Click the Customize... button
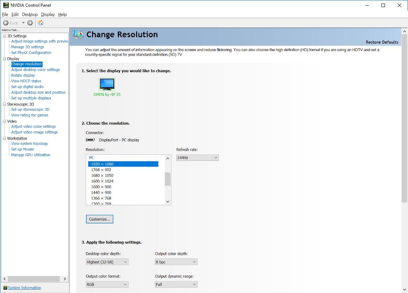Viewport: 408px width, 293px height. [x=100, y=219]
